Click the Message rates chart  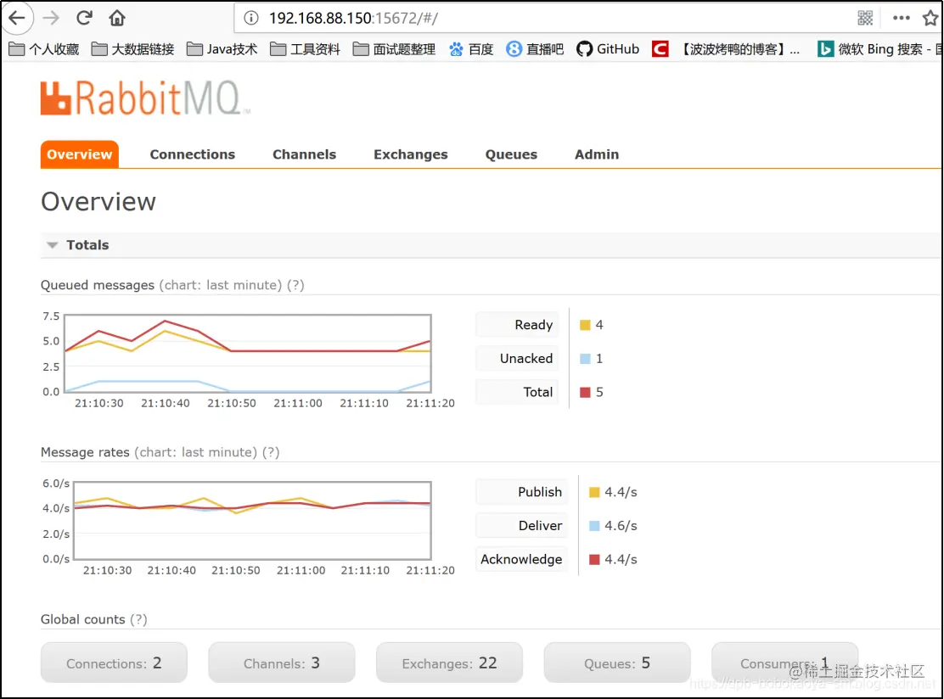point(252,521)
